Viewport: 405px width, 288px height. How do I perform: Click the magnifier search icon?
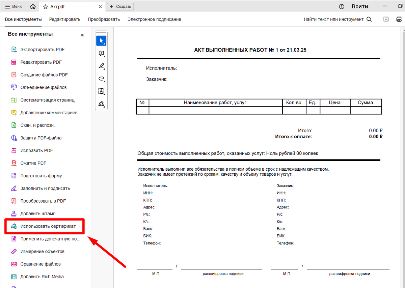[x=369, y=19]
